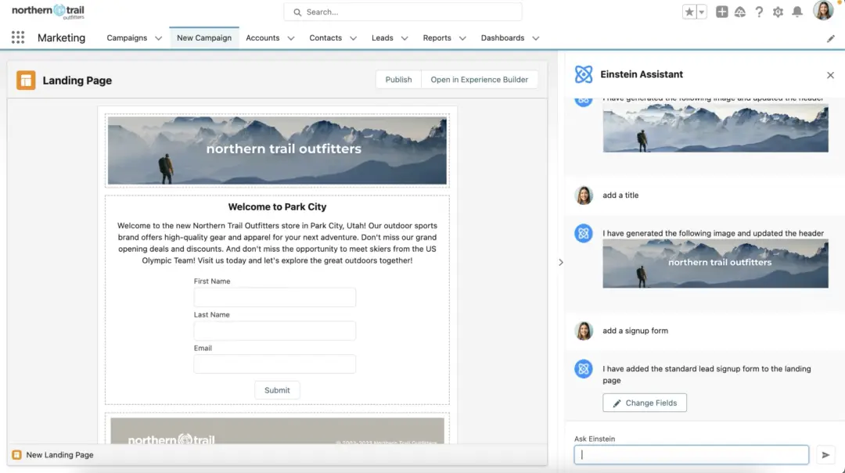Click the global create plus icon

(x=722, y=12)
